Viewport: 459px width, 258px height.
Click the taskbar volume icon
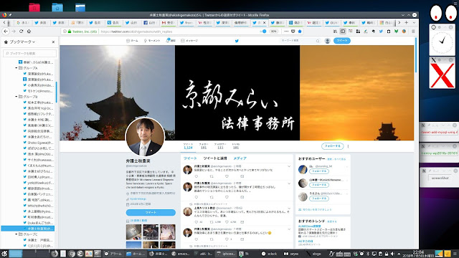[x=392, y=254]
